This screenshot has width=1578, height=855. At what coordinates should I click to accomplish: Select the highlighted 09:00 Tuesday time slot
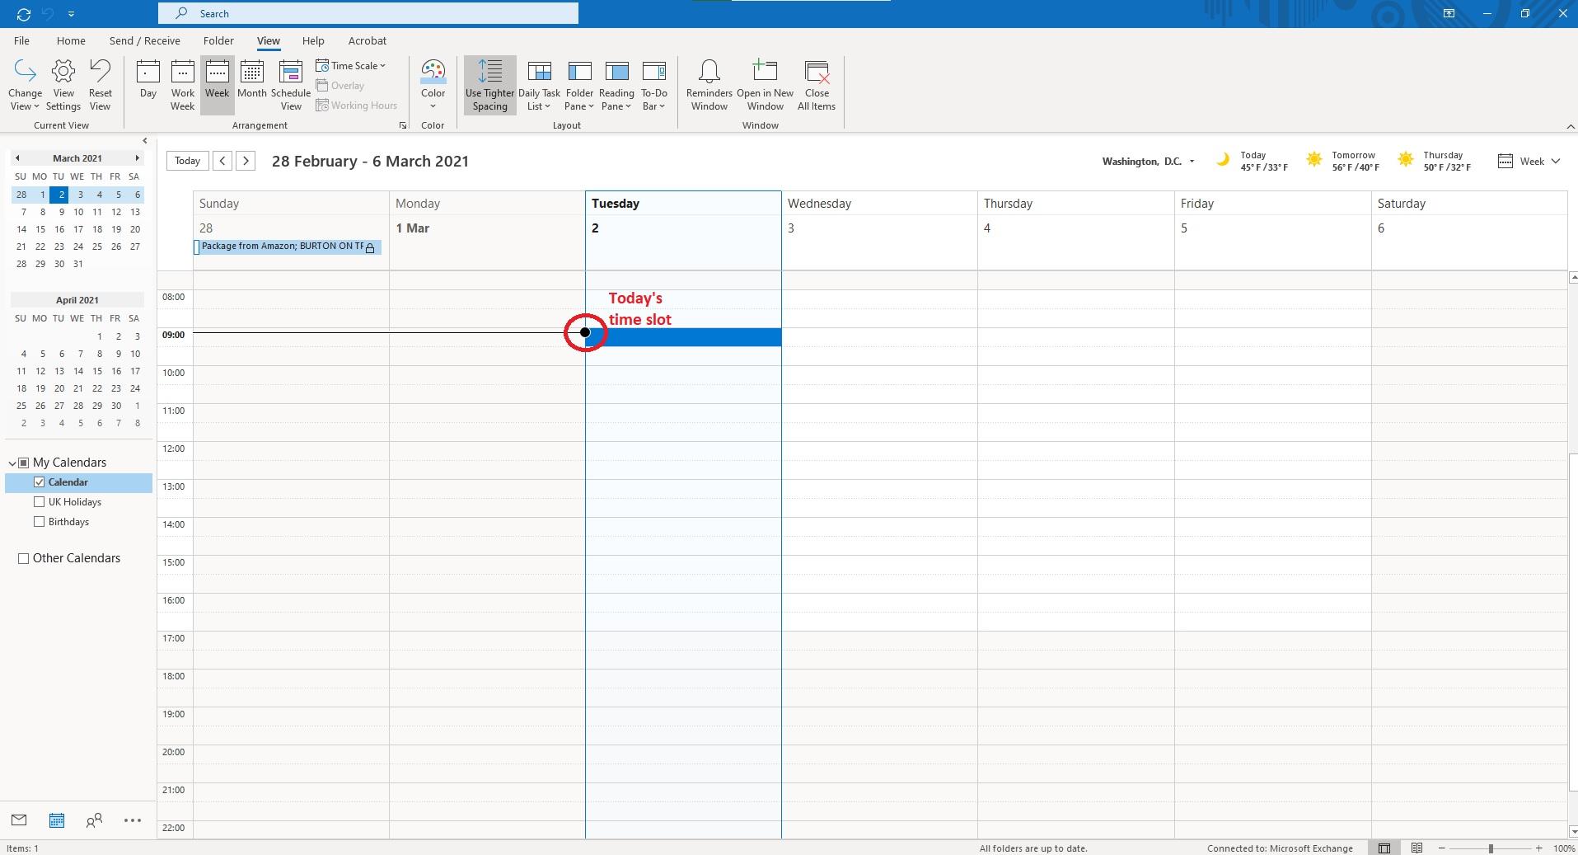[x=683, y=337]
